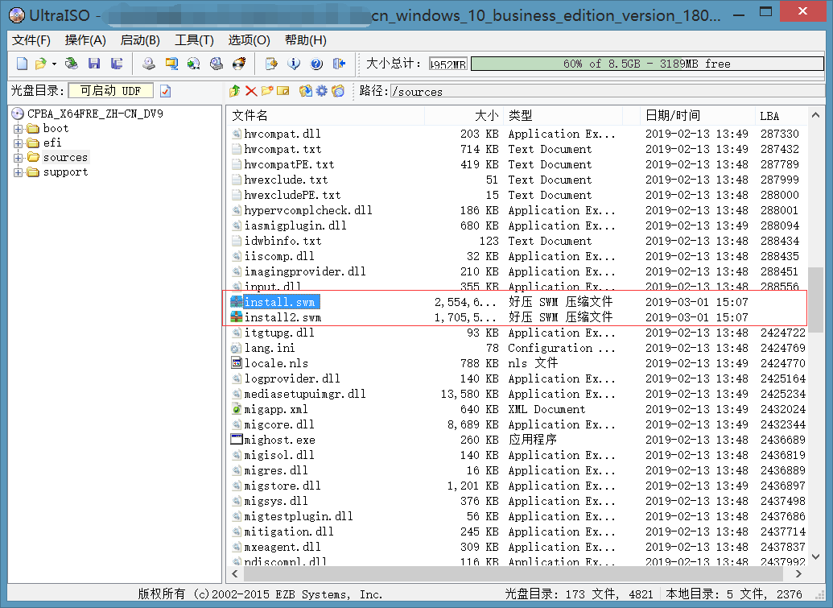Sort by LBA column header
833x608 pixels.
click(781, 115)
